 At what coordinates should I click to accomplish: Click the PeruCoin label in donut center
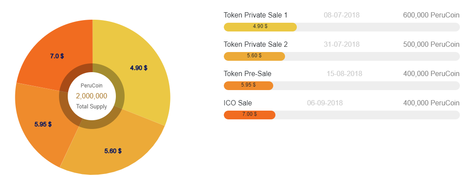point(91,86)
